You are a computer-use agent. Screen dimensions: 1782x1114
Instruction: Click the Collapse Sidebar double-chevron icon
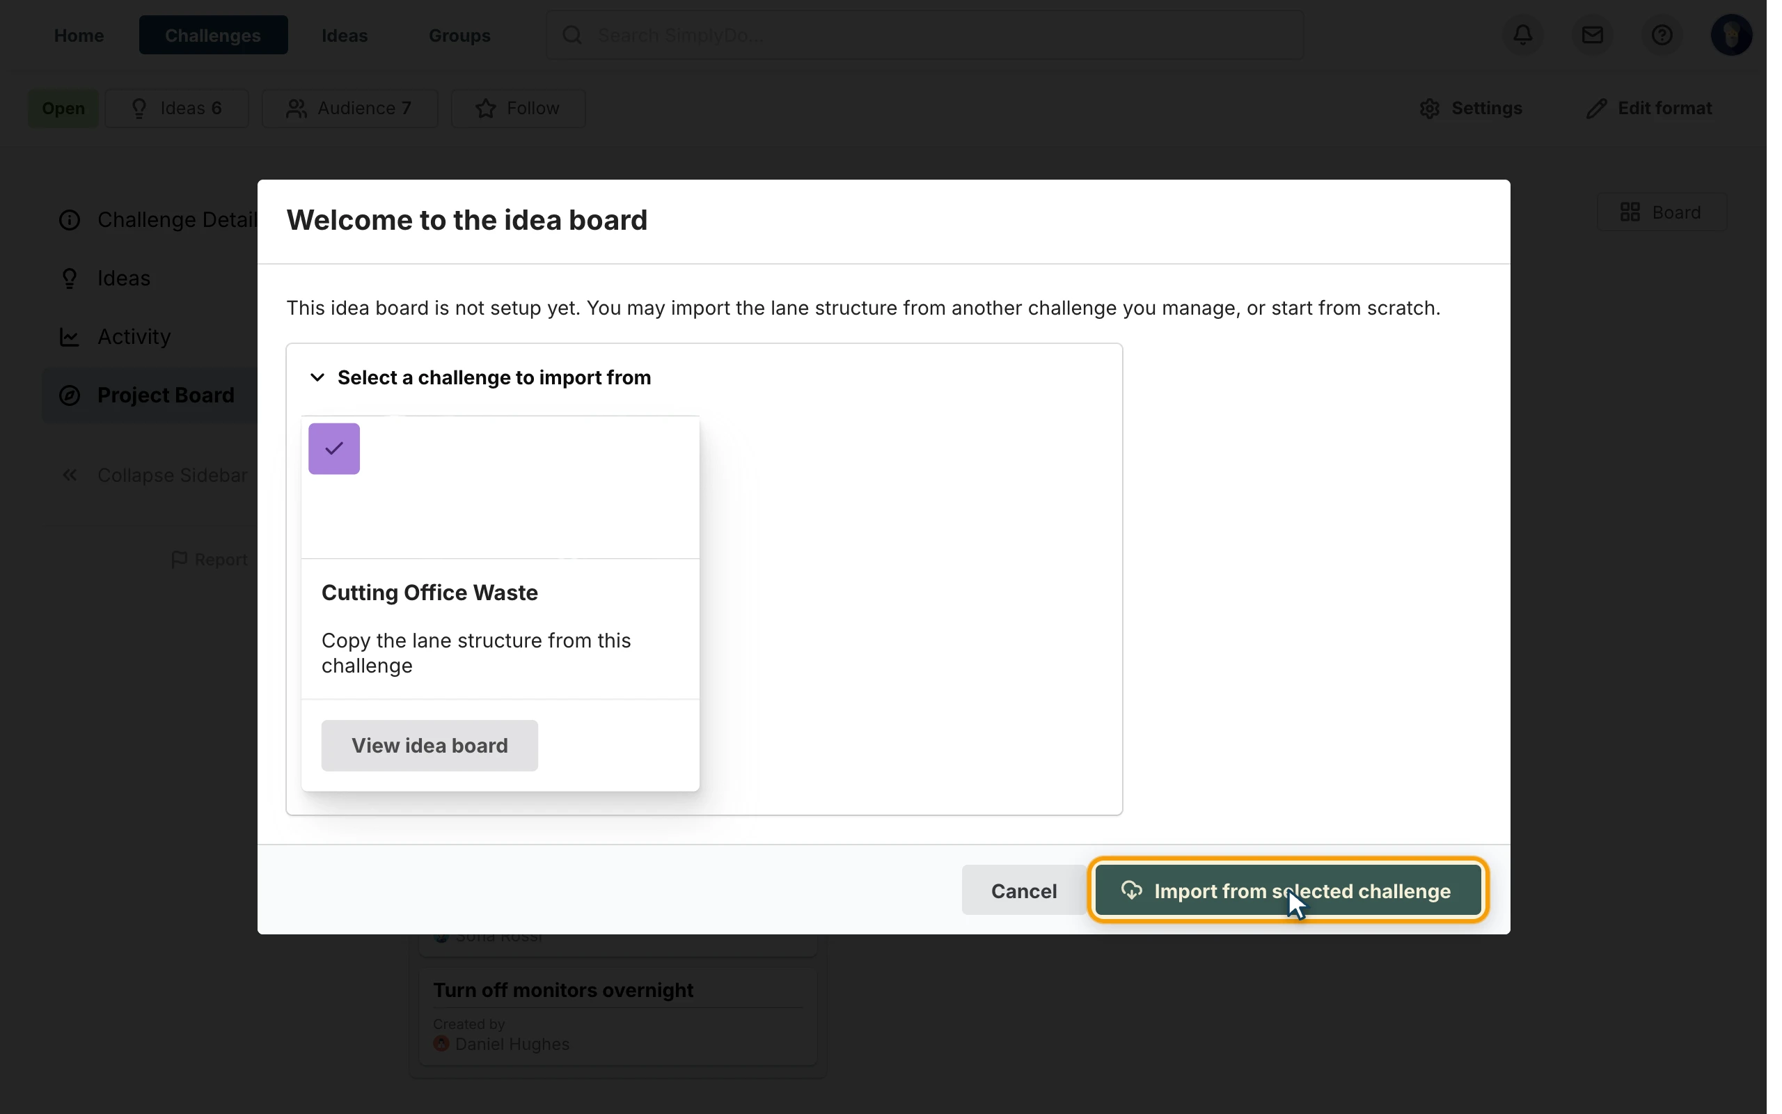point(69,476)
